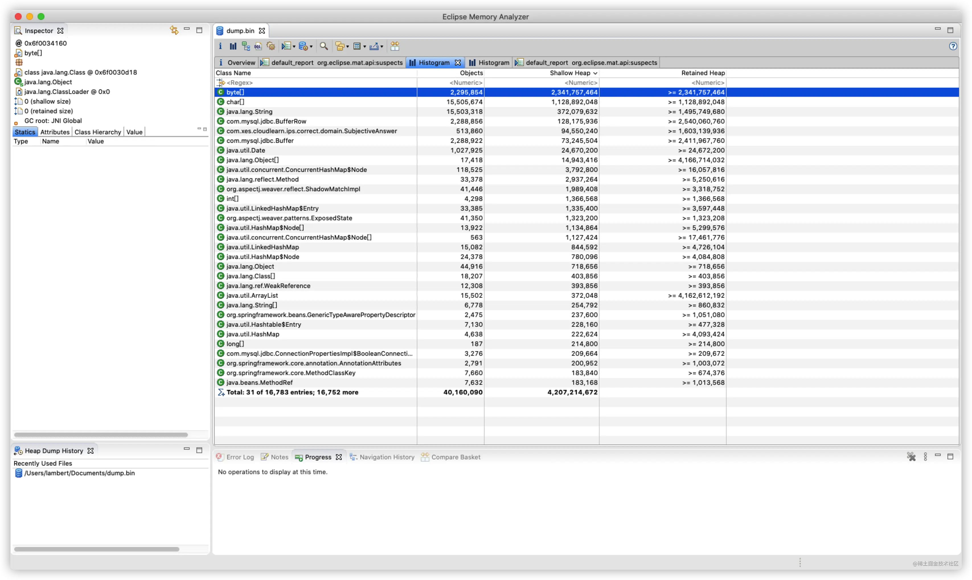The height and width of the screenshot is (580, 972).
Task: Select the inactive Histogram tab
Action: [489, 63]
